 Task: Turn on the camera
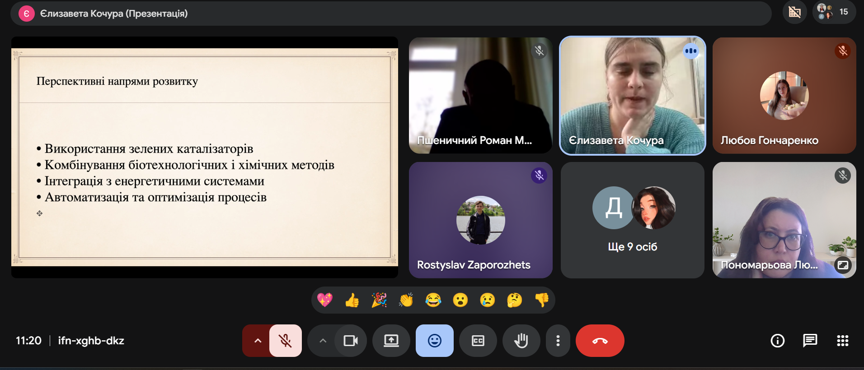pos(350,341)
